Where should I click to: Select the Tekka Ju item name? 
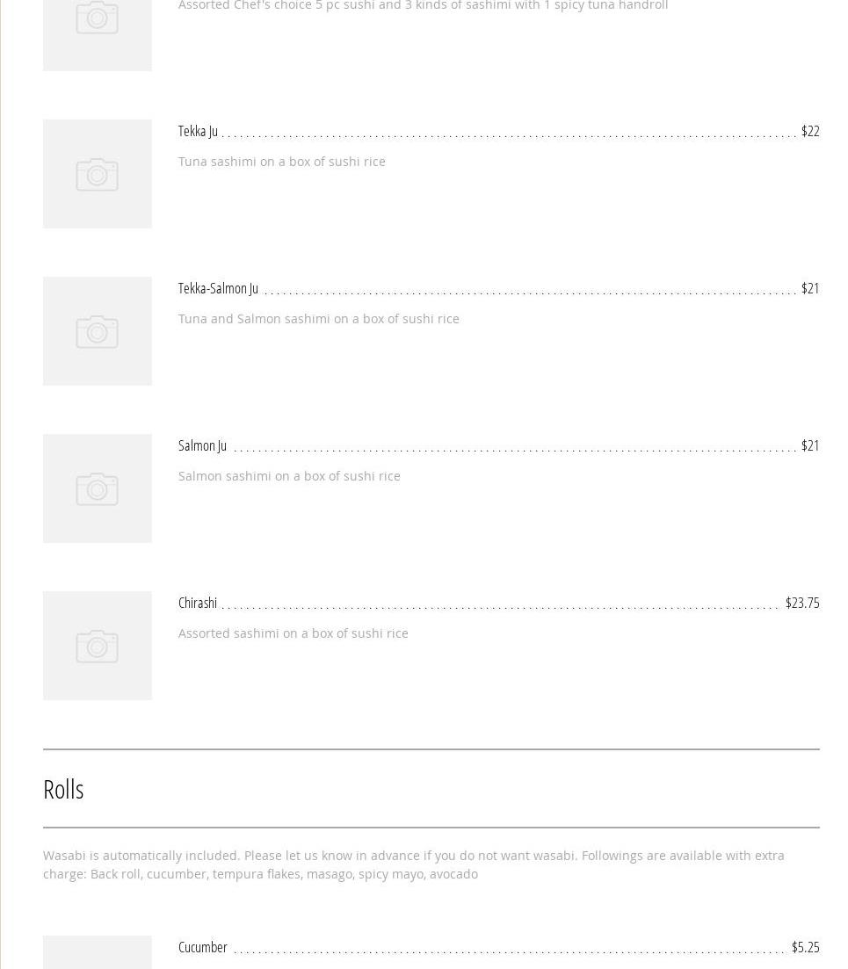198,131
